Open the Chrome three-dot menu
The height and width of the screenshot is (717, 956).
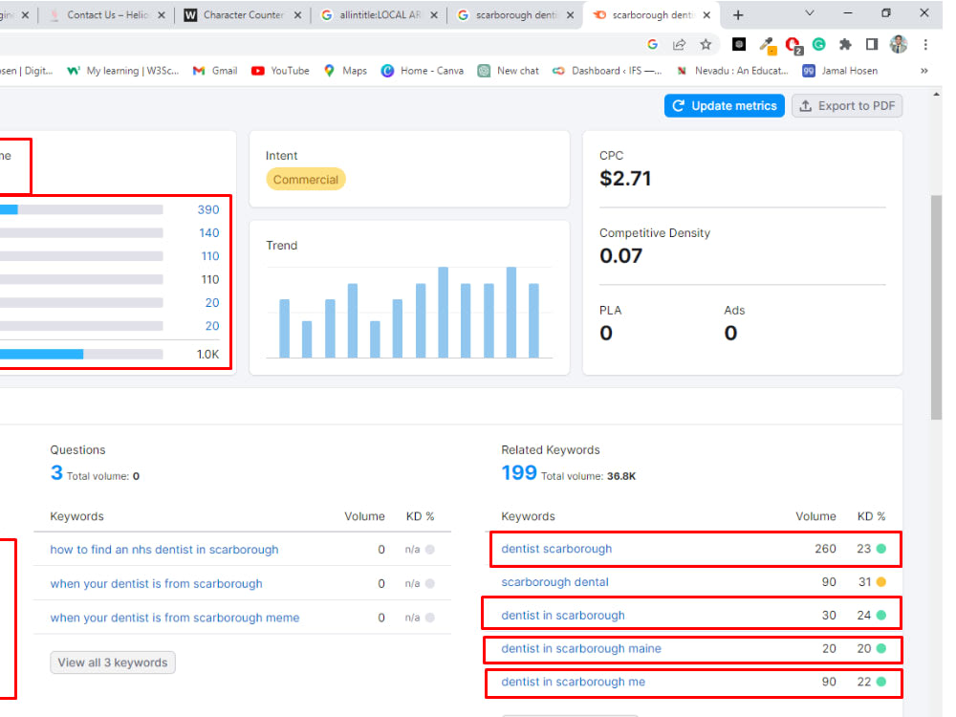point(925,44)
